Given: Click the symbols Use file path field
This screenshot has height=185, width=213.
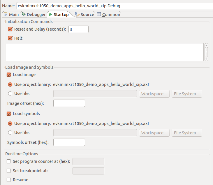Looking at the screenshot, I should [95, 133].
